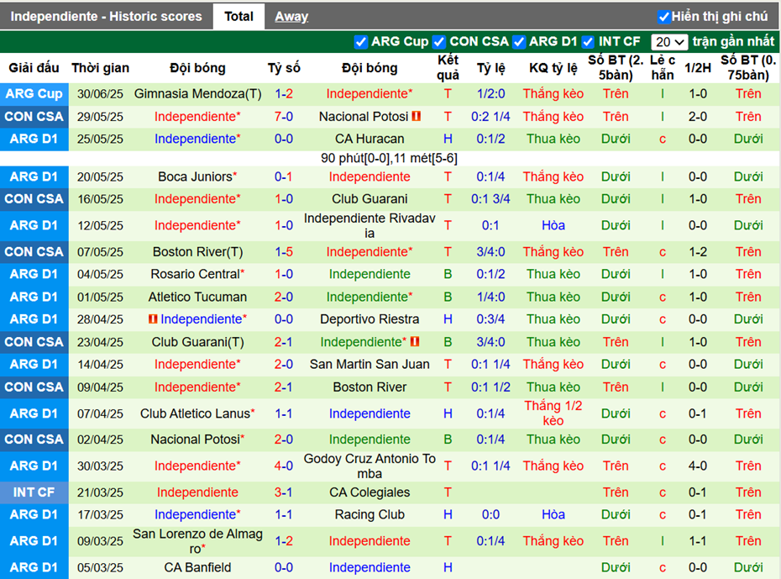Open Rosario Central team link

click(195, 274)
